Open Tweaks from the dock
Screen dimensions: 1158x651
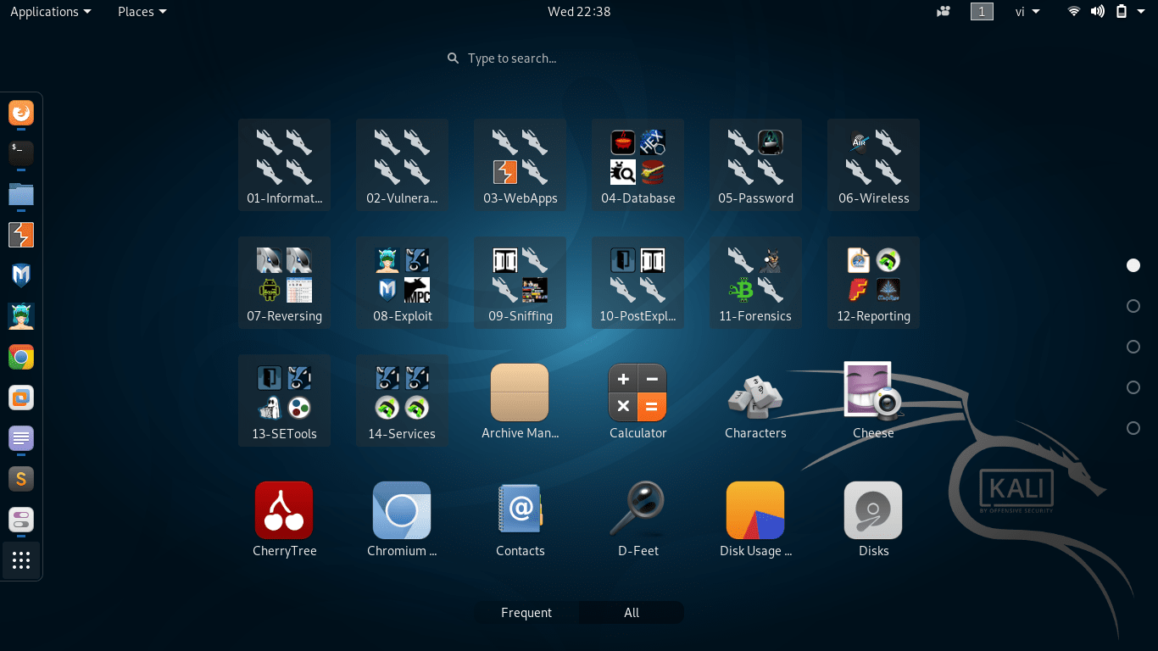[21, 520]
